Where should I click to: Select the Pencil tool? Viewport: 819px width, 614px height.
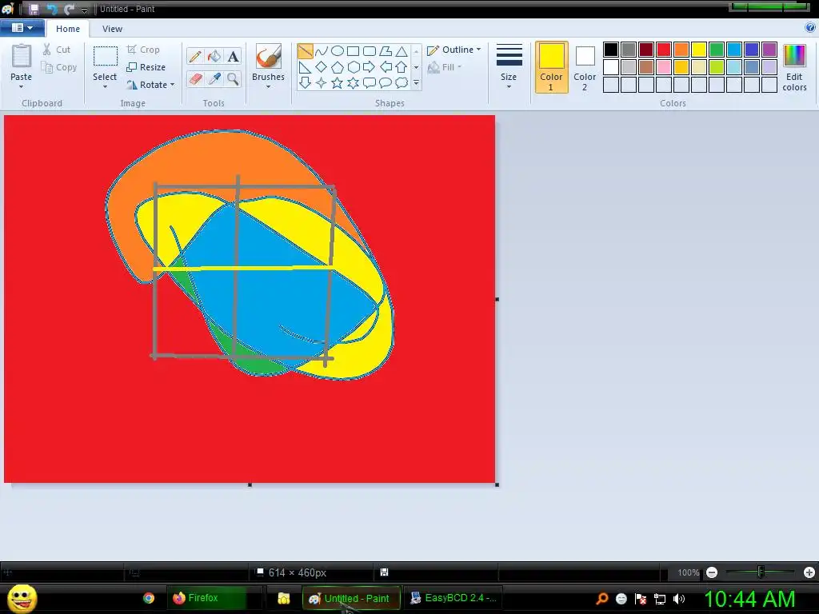tap(195, 57)
